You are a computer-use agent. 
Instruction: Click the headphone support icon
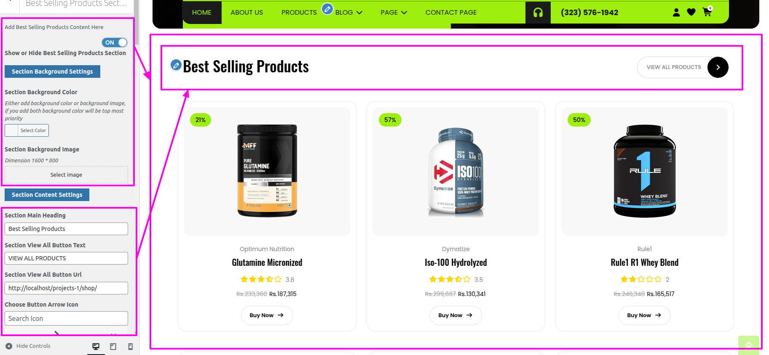(x=538, y=13)
